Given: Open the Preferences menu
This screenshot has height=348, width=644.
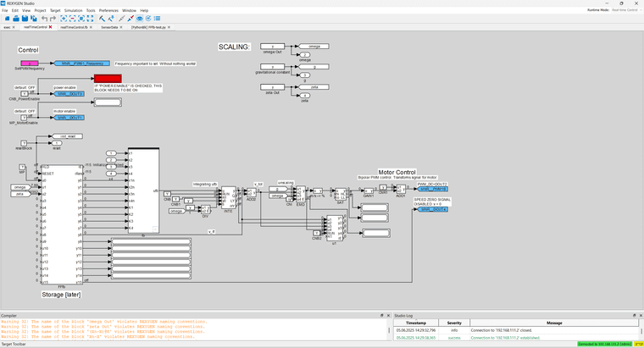Looking at the screenshot, I should click(108, 10).
